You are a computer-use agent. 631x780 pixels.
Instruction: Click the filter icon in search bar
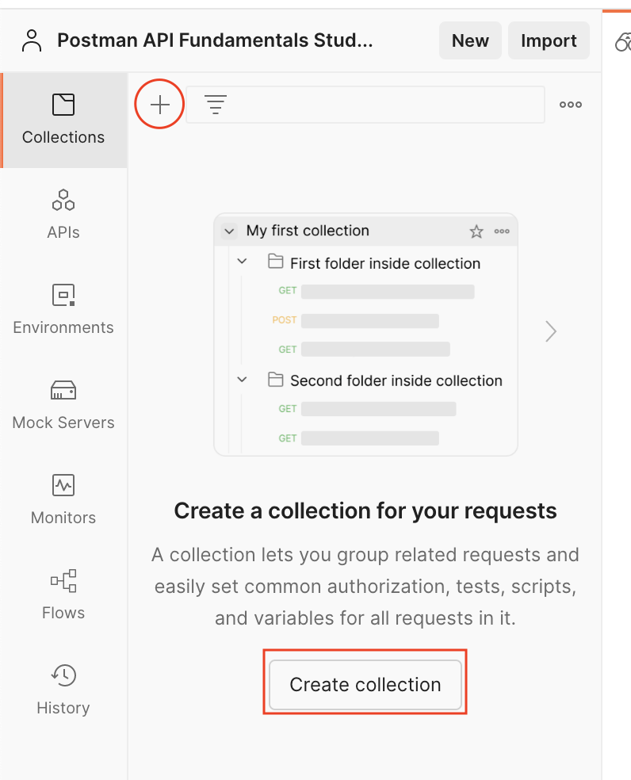tap(216, 105)
